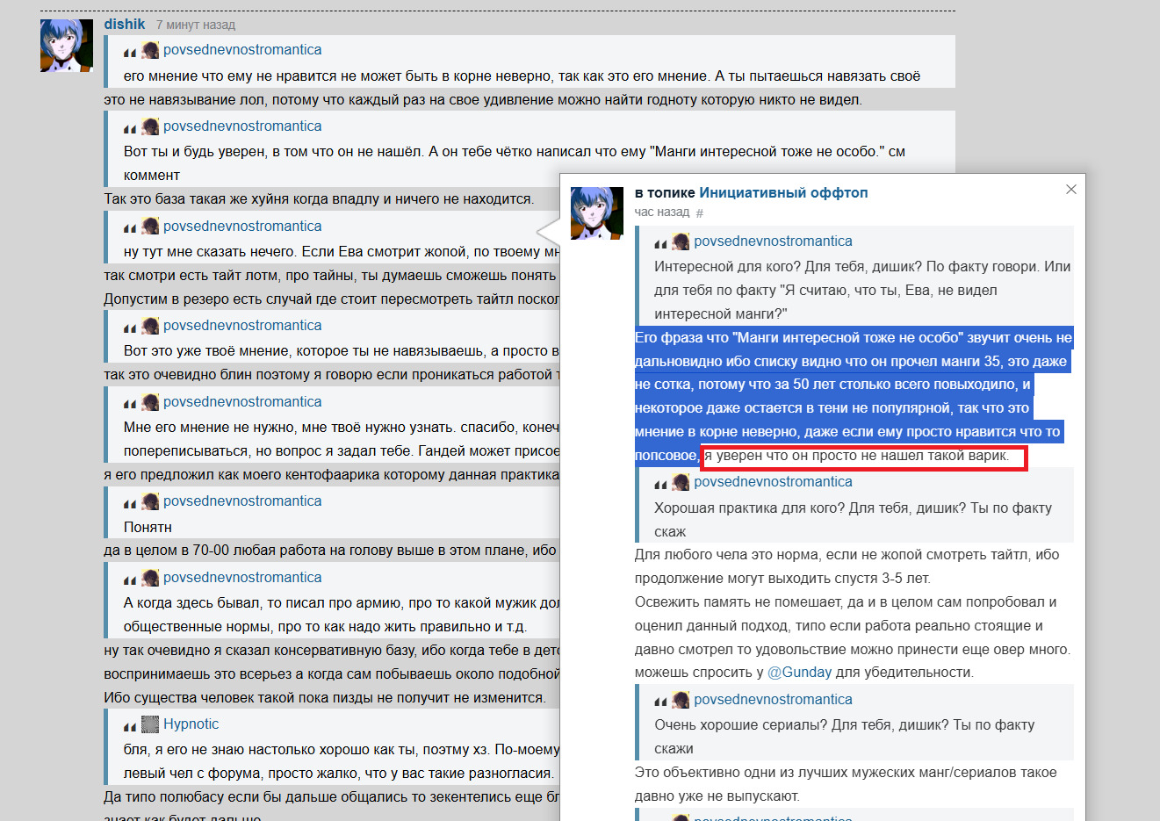The height and width of the screenshot is (821, 1160).
Task: Open povsednevnostromantica link above "А когда здесь бывал"
Action: click(x=242, y=577)
